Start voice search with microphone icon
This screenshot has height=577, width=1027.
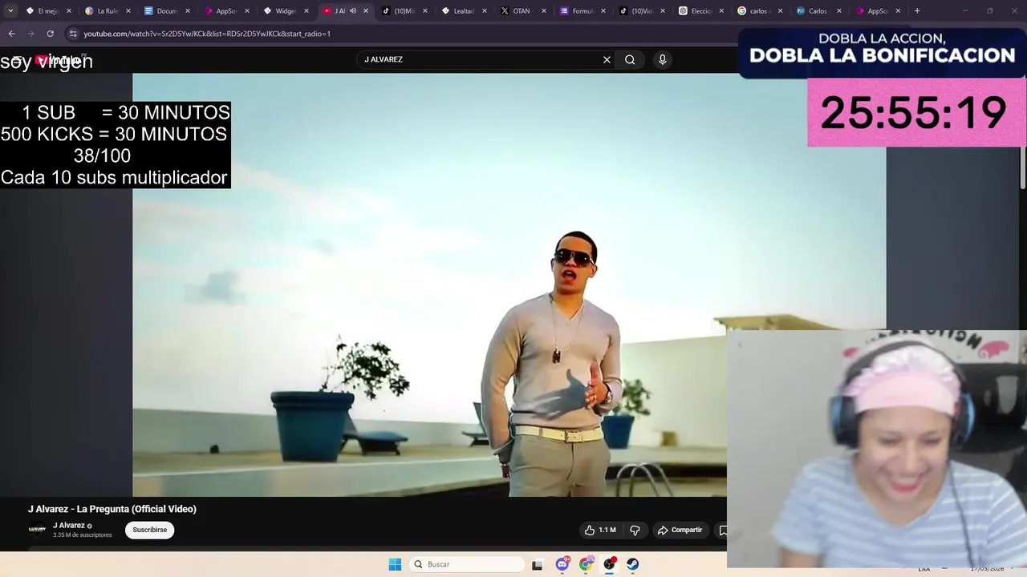pos(662,59)
